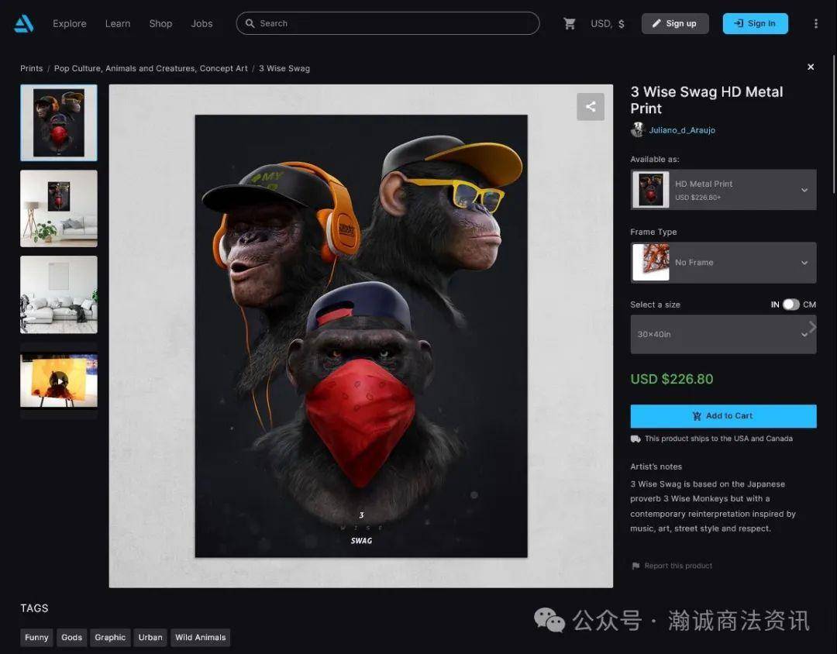Screen dimensions: 837x654
Task: Click the ArtStation logo icon
Action: coord(24,24)
